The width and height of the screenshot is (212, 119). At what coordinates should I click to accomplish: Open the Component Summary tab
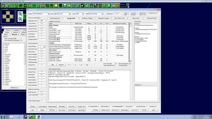coord(103,18)
